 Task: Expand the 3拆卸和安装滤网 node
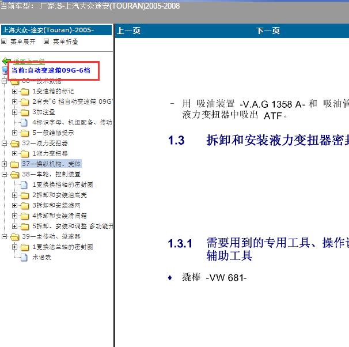pos(14,205)
